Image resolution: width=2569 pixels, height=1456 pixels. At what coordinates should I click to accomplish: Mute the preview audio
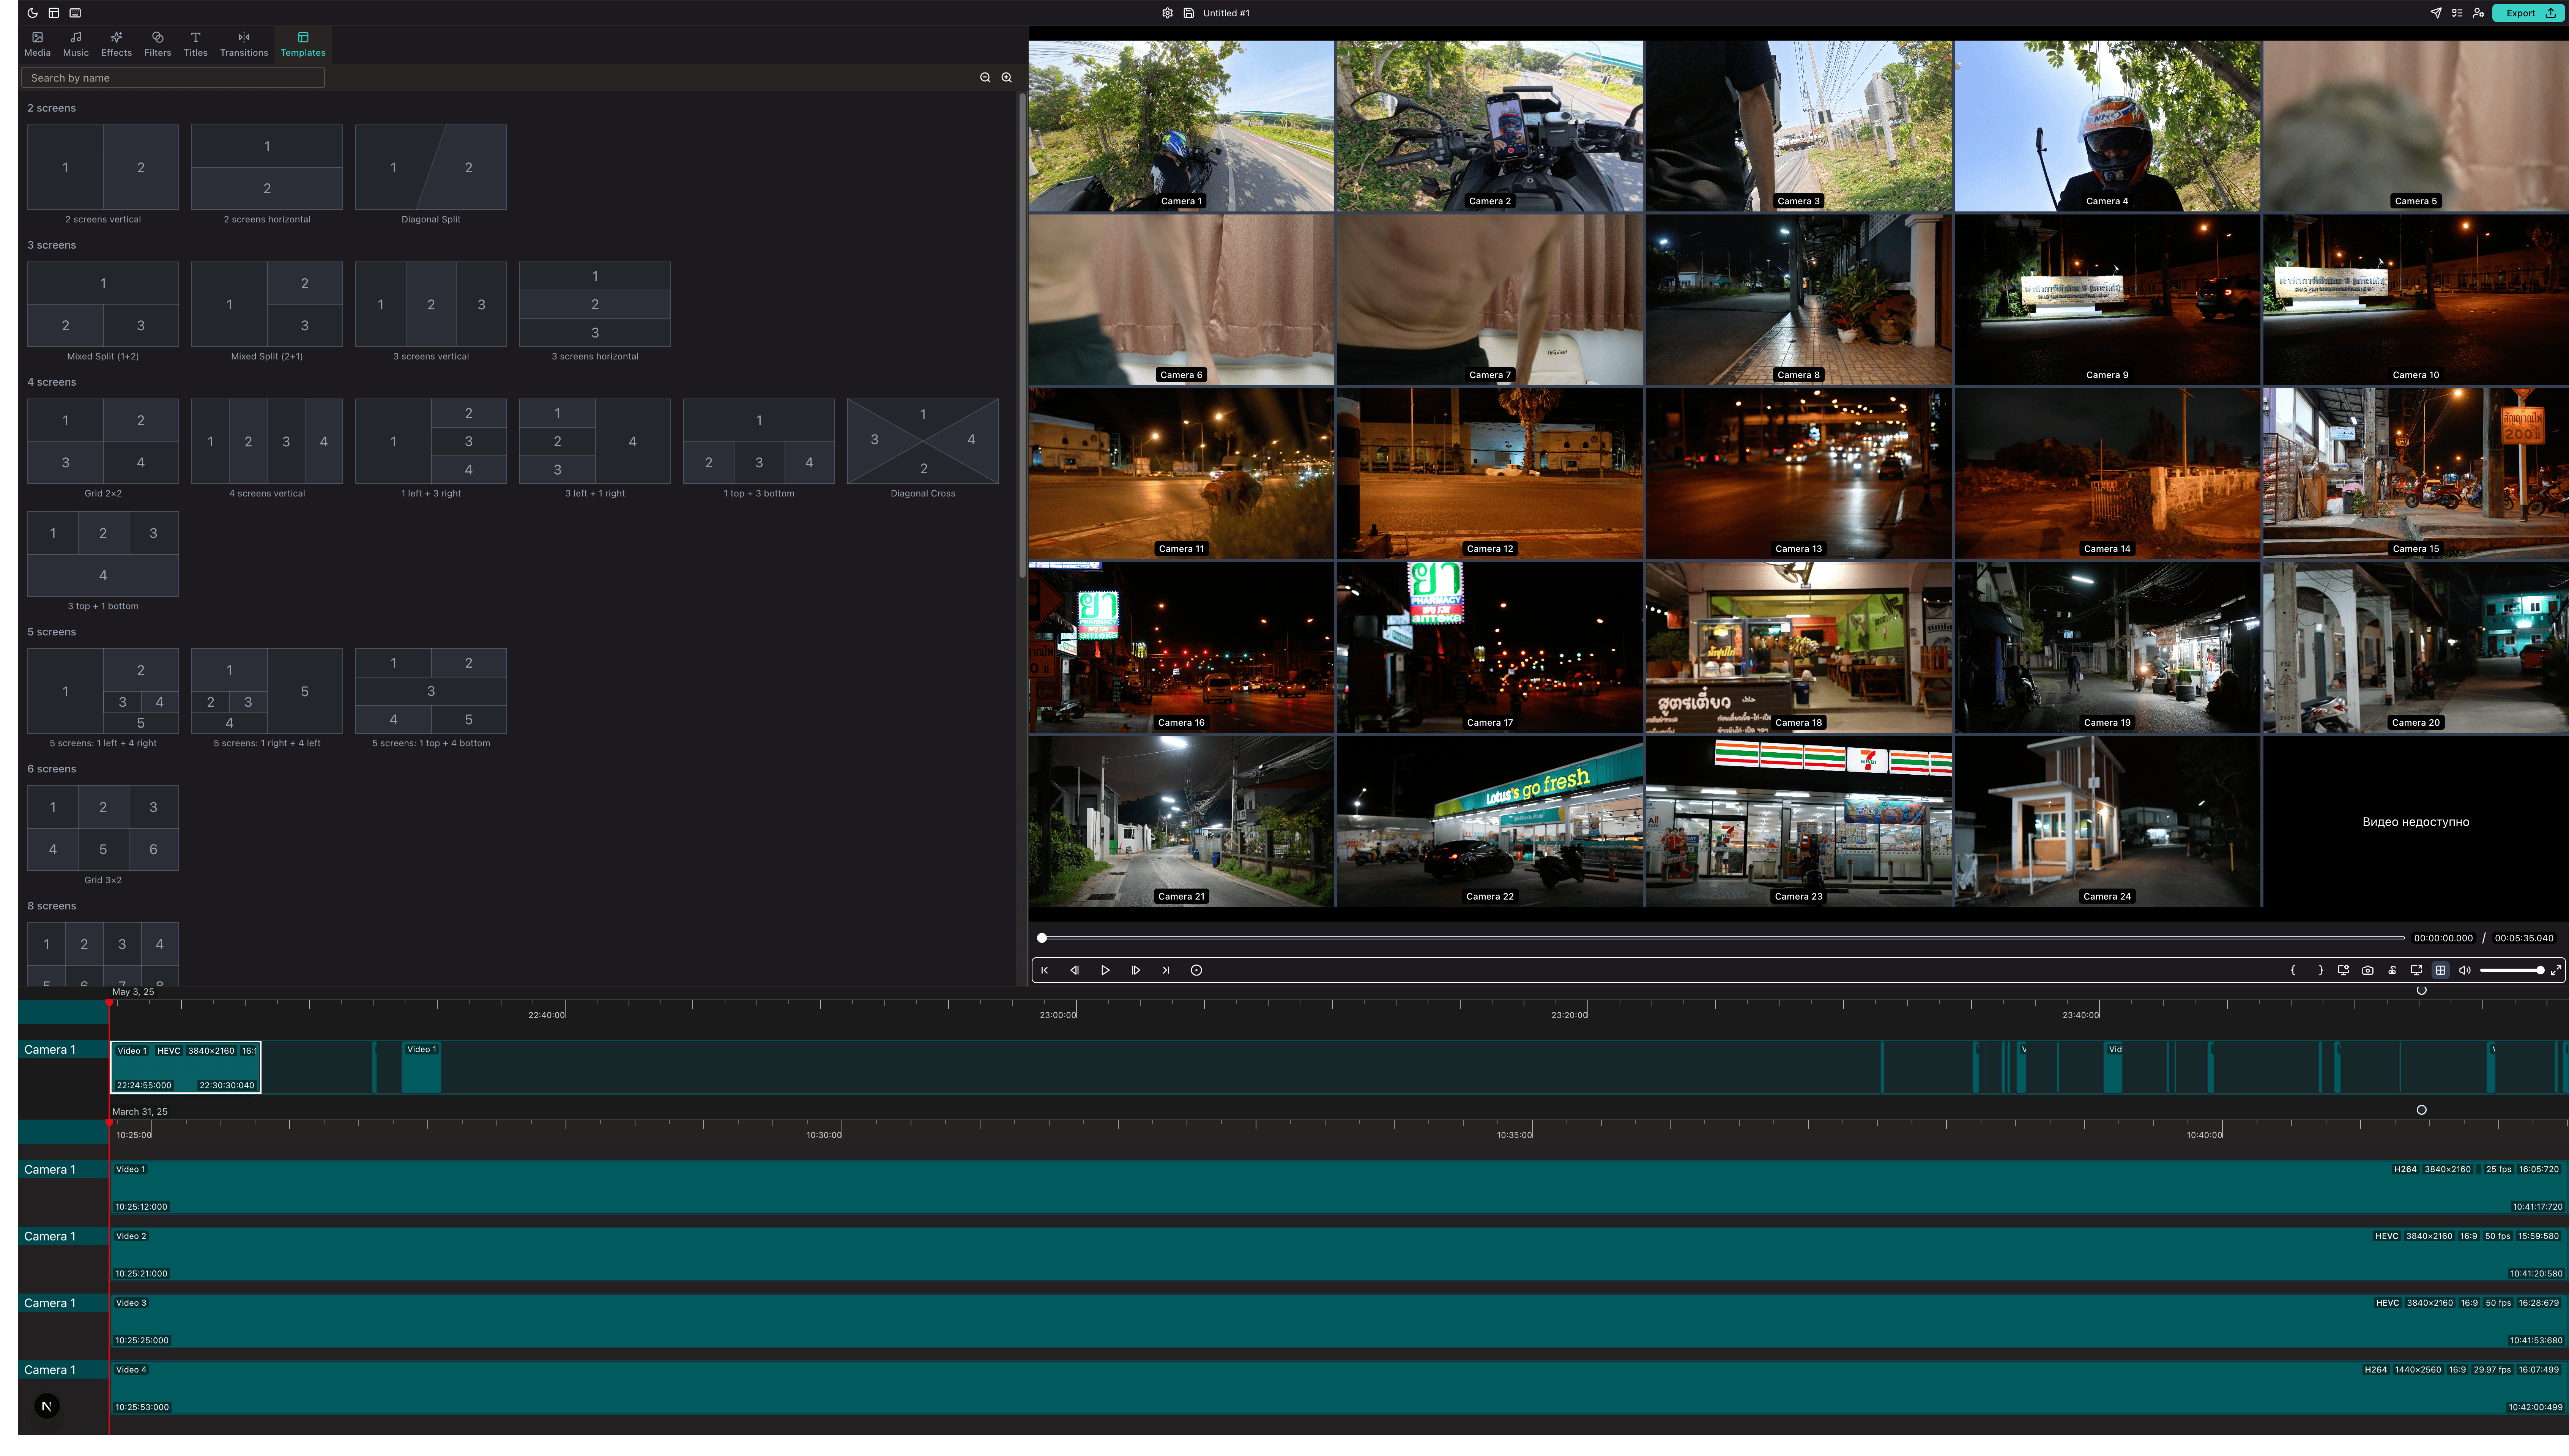click(x=2465, y=970)
